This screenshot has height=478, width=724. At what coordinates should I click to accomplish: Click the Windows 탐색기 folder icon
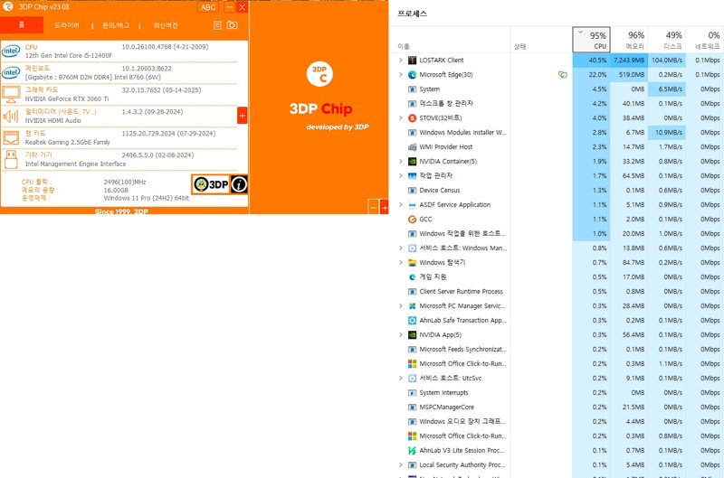413,262
